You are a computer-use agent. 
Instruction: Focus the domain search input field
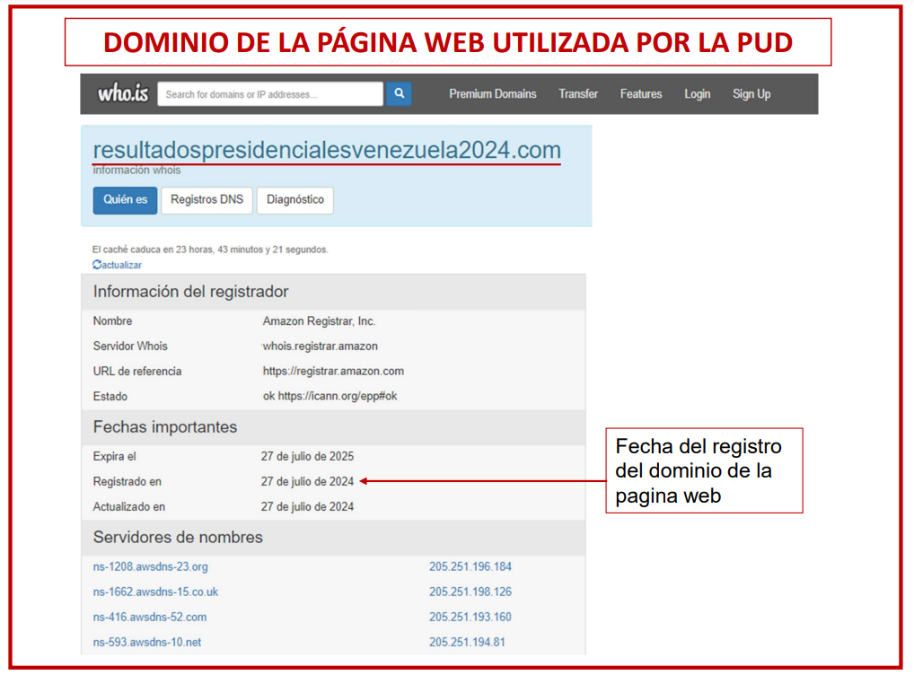(270, 94)
